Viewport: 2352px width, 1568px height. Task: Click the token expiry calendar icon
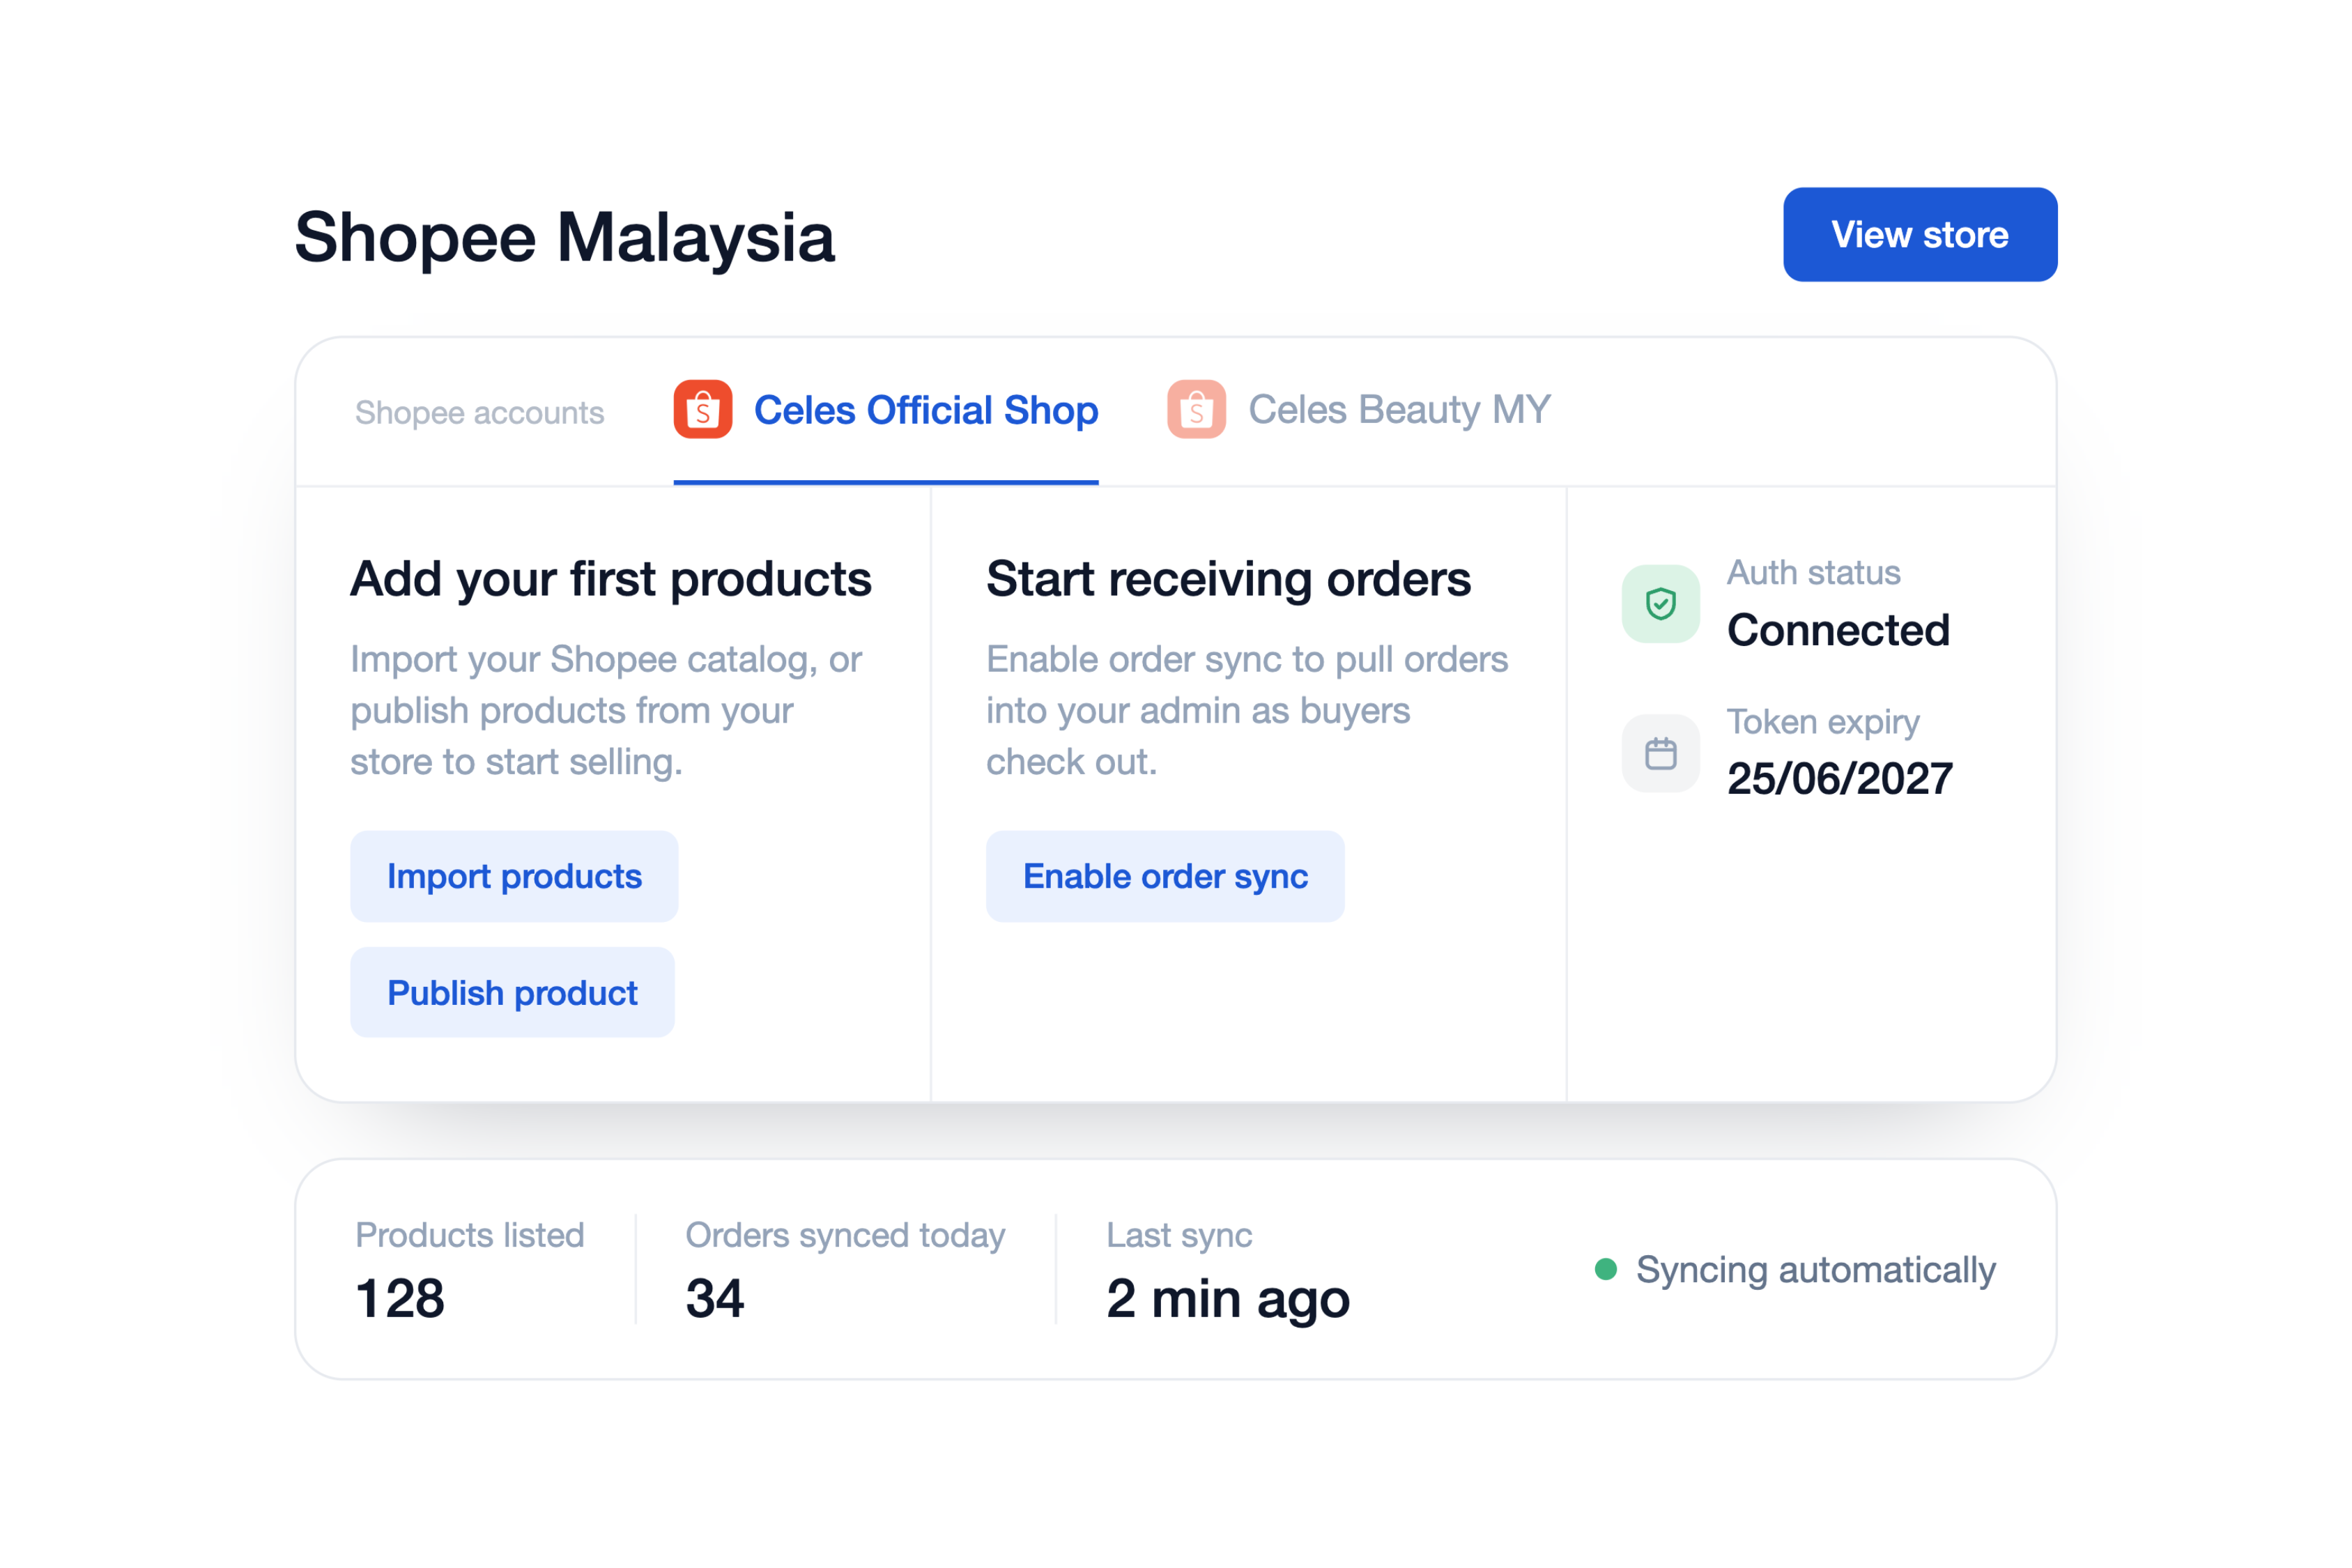tap(1660, 753)
